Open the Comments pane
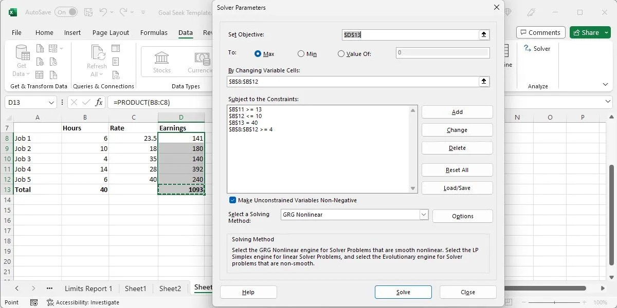 pos(540,32)
